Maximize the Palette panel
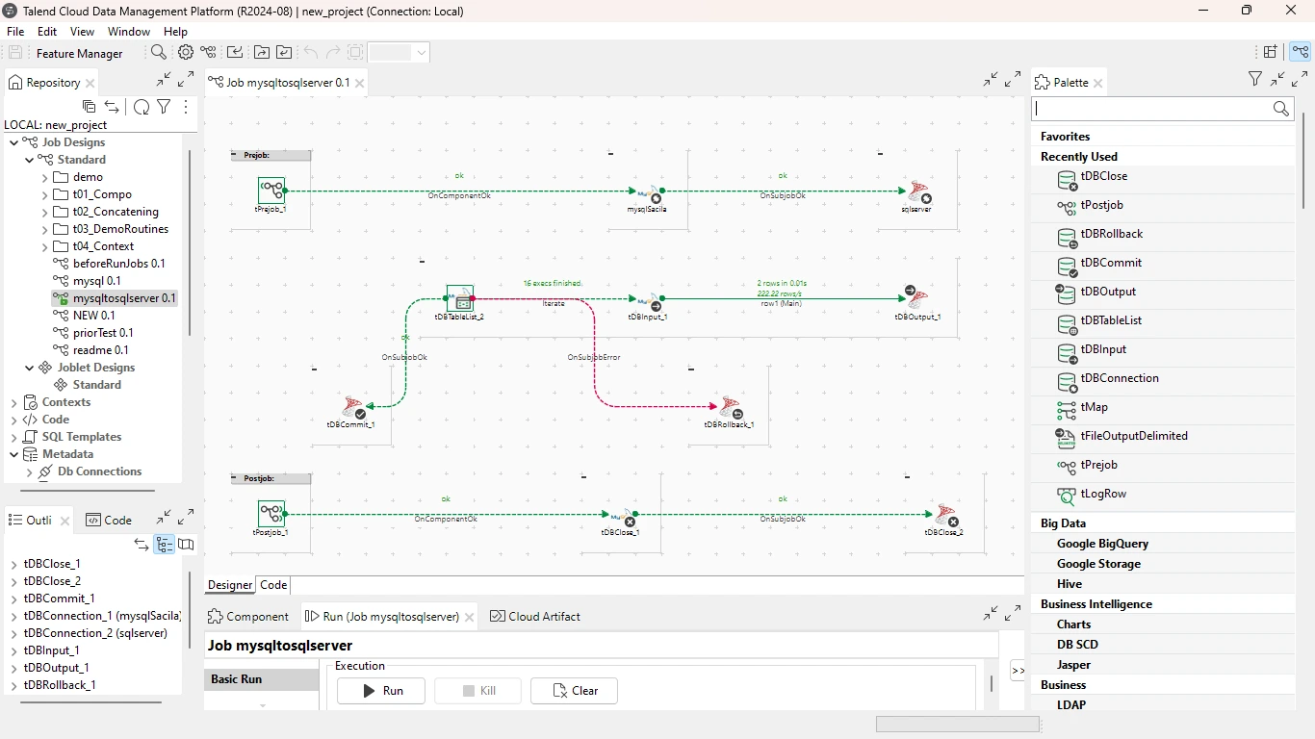 [1300, 79]
